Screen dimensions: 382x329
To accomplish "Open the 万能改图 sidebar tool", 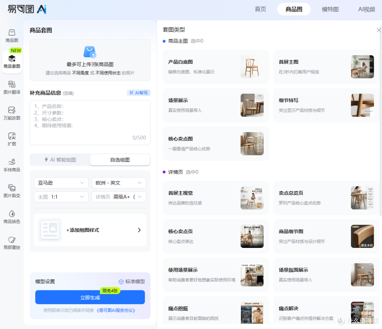I will 12,113.
